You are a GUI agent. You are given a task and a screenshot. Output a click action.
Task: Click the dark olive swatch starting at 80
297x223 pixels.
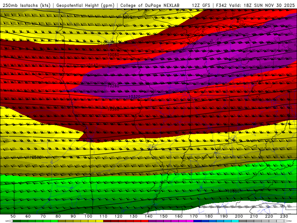pos(62,221)
